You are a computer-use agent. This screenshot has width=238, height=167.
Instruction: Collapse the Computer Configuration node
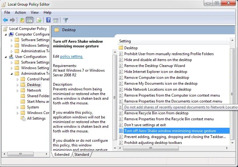click(6, 35)
